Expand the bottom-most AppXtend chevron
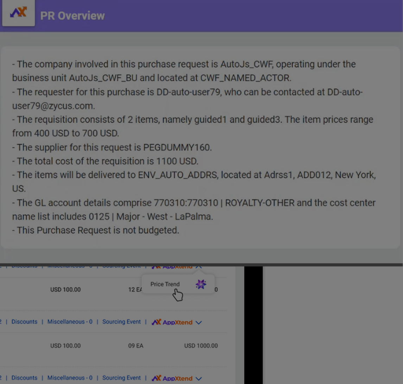 pos(199,379)
